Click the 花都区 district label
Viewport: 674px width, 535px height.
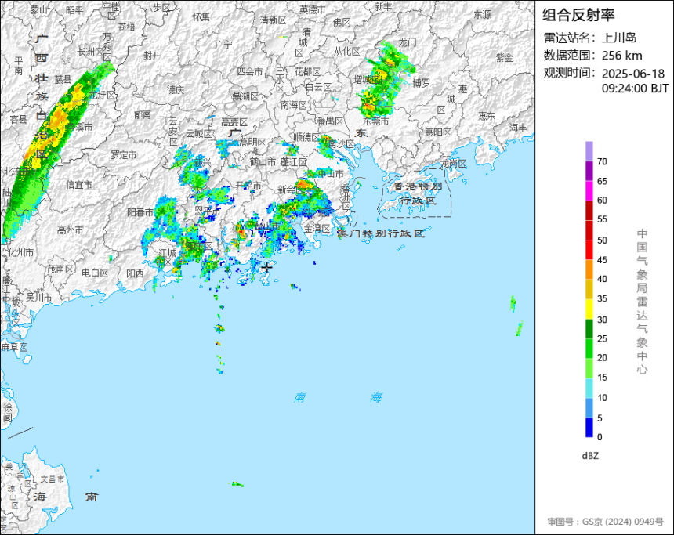tap(307, 71)
